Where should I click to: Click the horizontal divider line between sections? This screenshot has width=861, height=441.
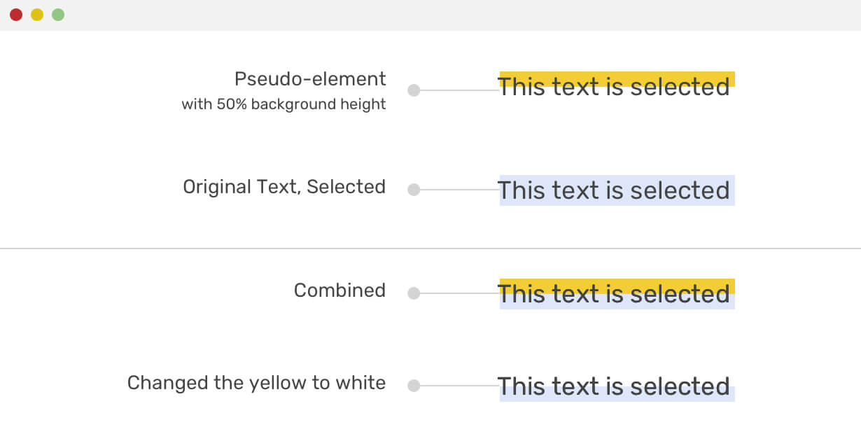[210, 248]
